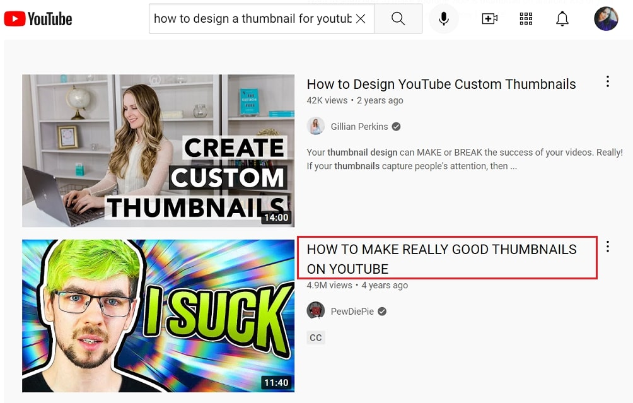Click the PewDiePie verified checkmark badge
The image size is (633, 403).
coord(382,312)
